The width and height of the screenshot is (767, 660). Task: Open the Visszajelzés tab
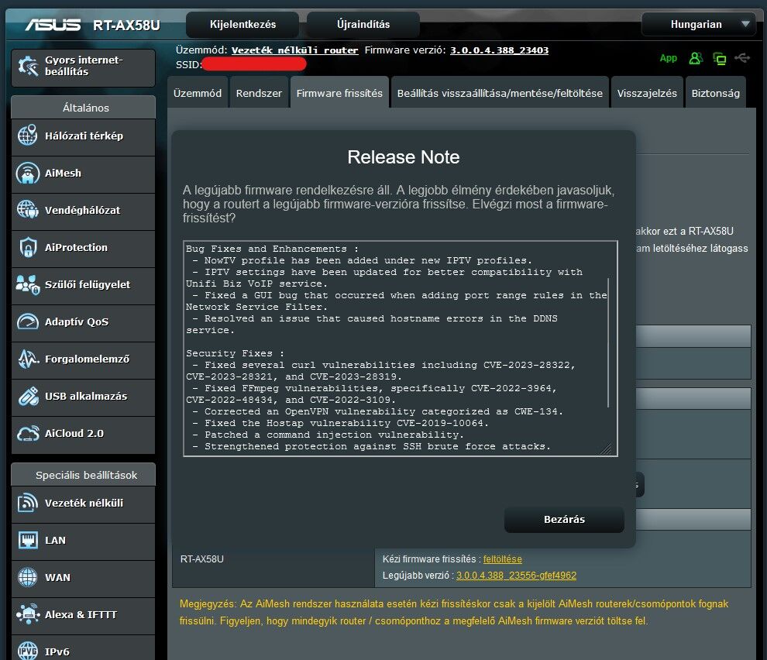pos(647,93)
